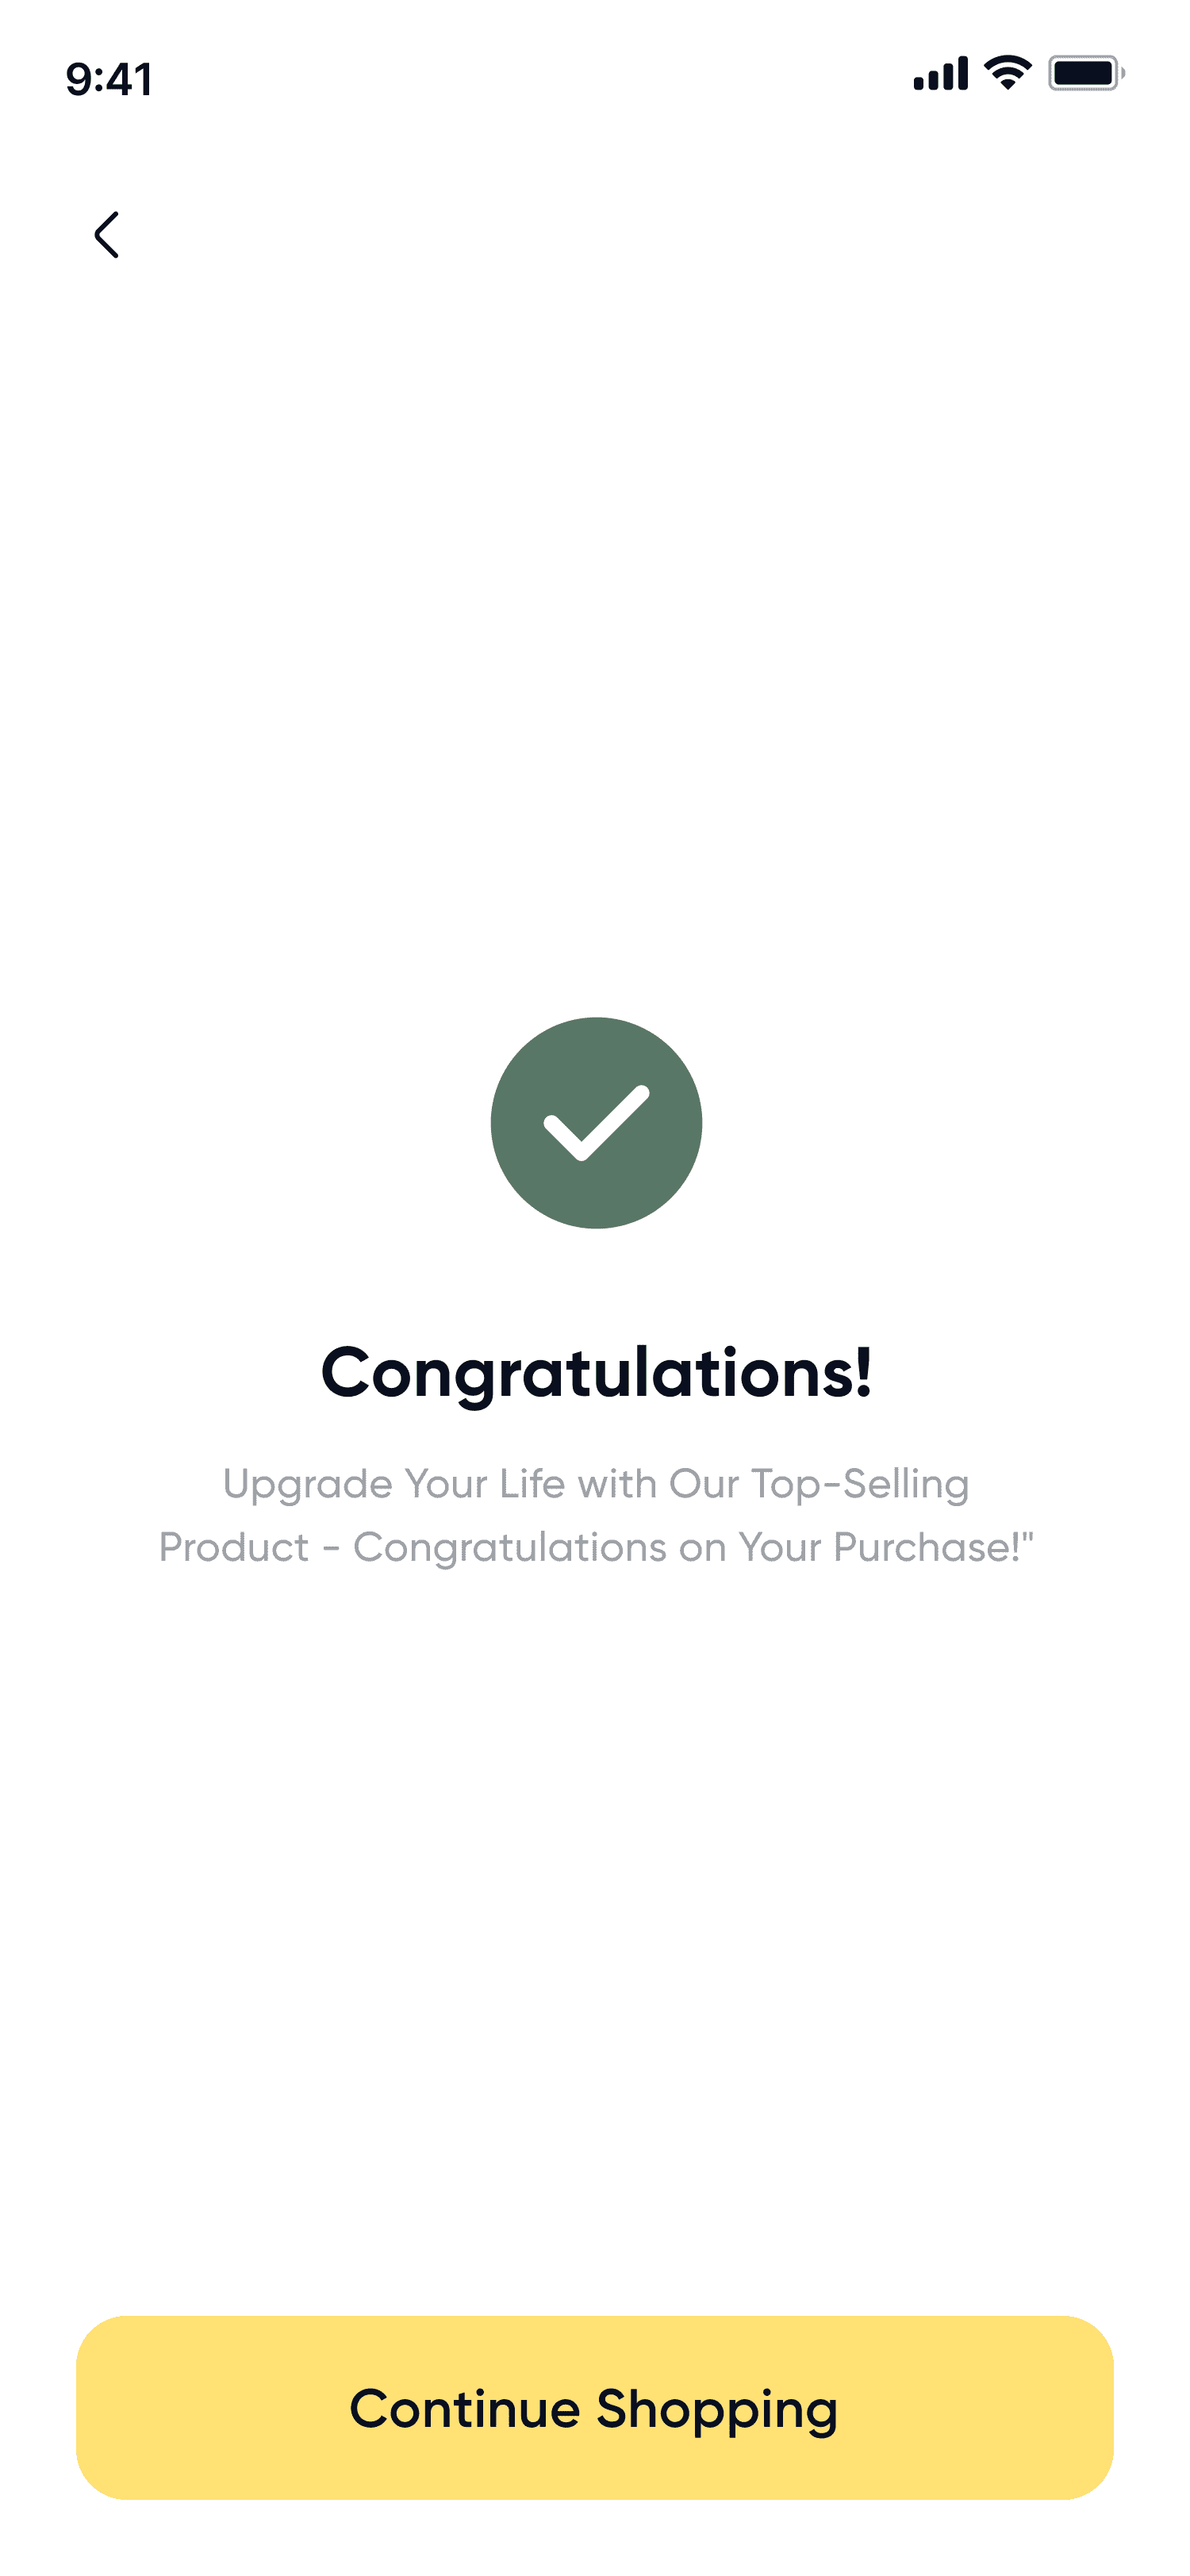Tap the white checkmark inside the circle
Viewport: 1190px width, 2576px height.
(596, 1123)
